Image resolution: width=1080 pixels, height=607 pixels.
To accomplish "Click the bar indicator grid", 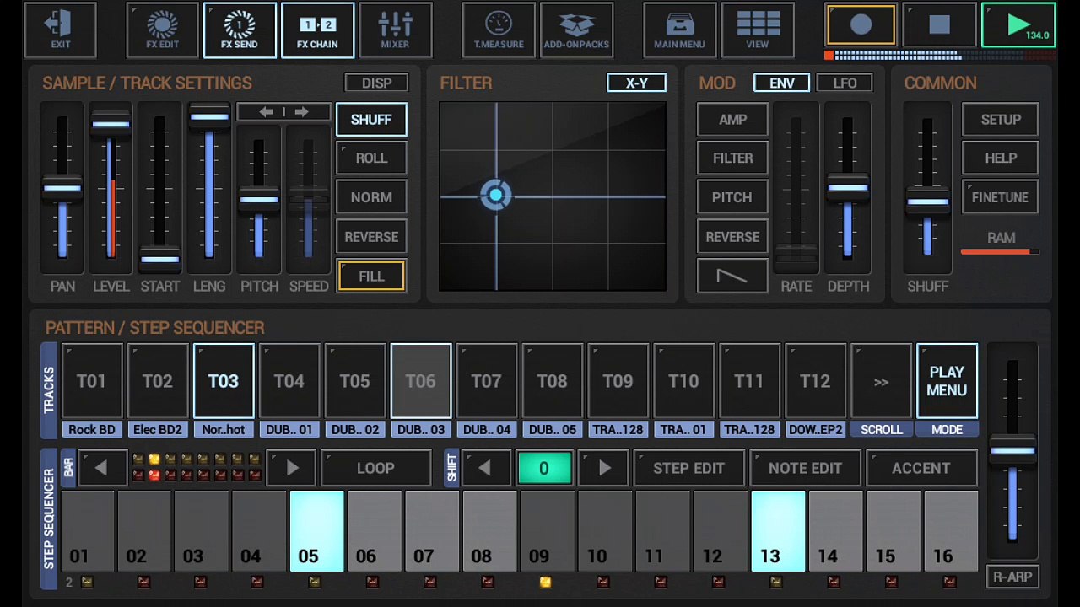I will pyautogui.click(x=196, y=468).
